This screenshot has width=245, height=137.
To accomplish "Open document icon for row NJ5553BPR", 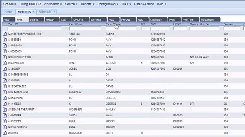I will 5,69.
